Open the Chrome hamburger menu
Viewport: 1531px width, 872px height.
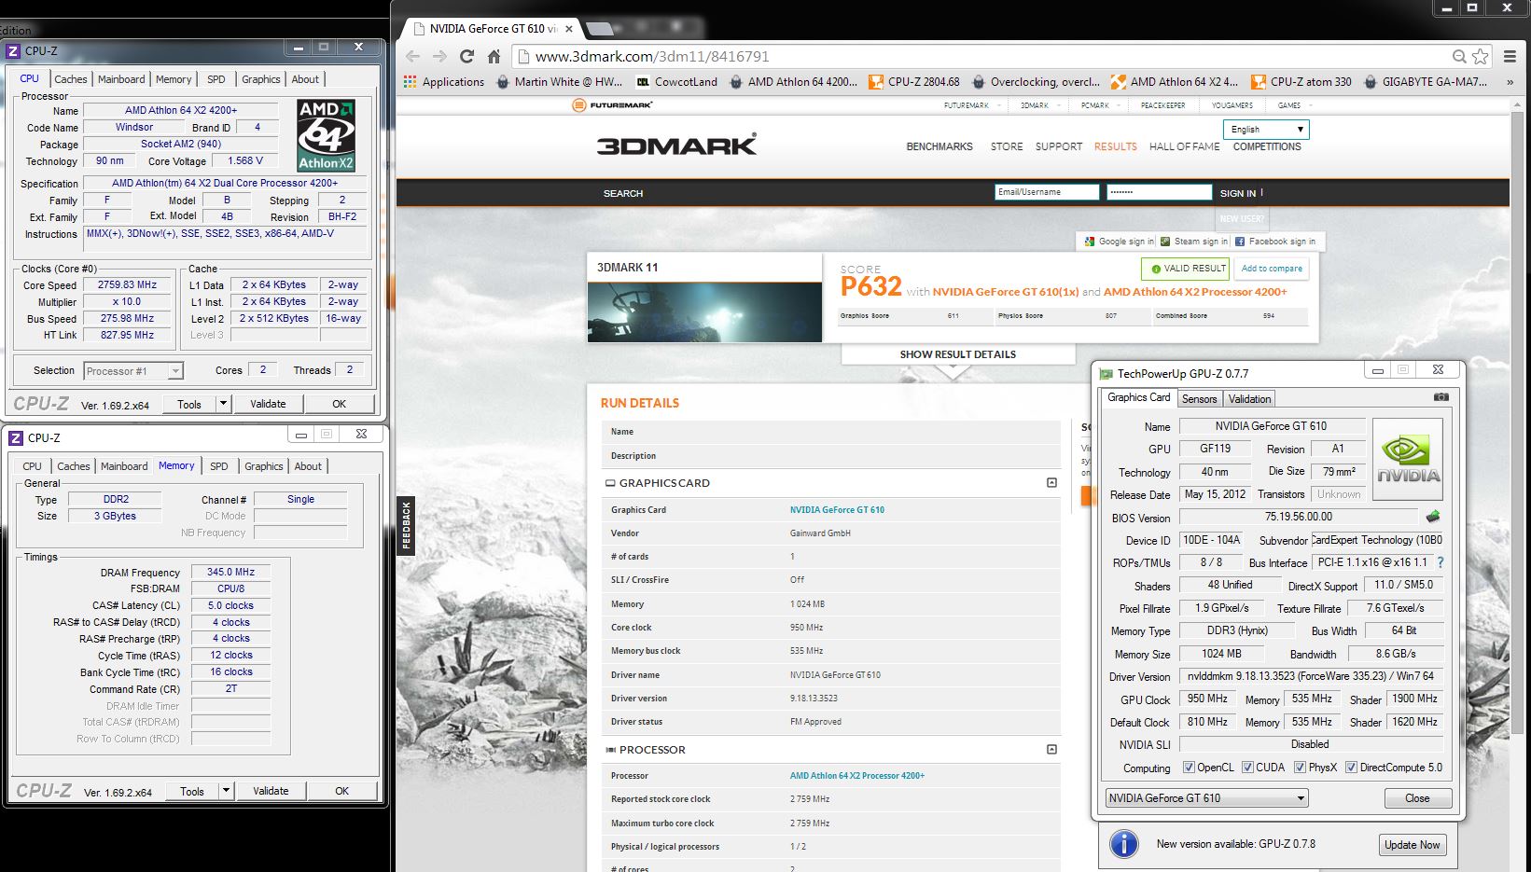tap(1510, 57)
